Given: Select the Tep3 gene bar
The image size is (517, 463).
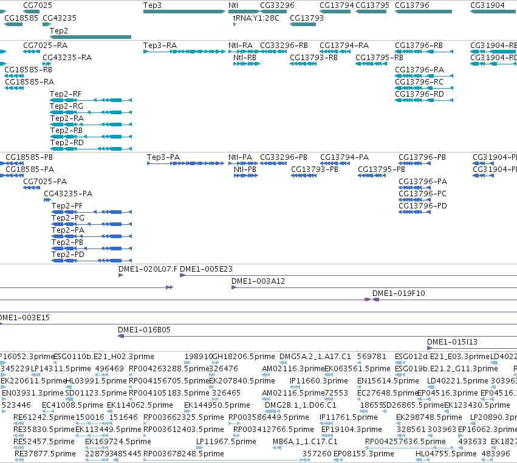Looking at the screenshot, I should coord(184,12).
